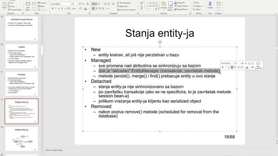The width and height of the screenshot is (278, 156).
Task: Click the 'Stanja entity-ja' slide title
Action: (x=160, y=33)
